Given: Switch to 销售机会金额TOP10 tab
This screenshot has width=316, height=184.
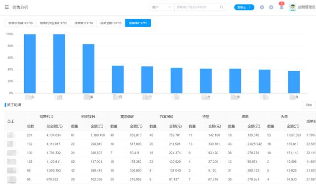Looking at the screenshot, I should coord(54,23).
